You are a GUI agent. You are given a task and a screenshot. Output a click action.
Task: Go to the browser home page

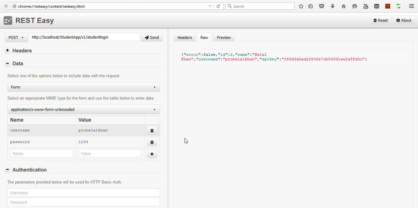pos(344,6)
